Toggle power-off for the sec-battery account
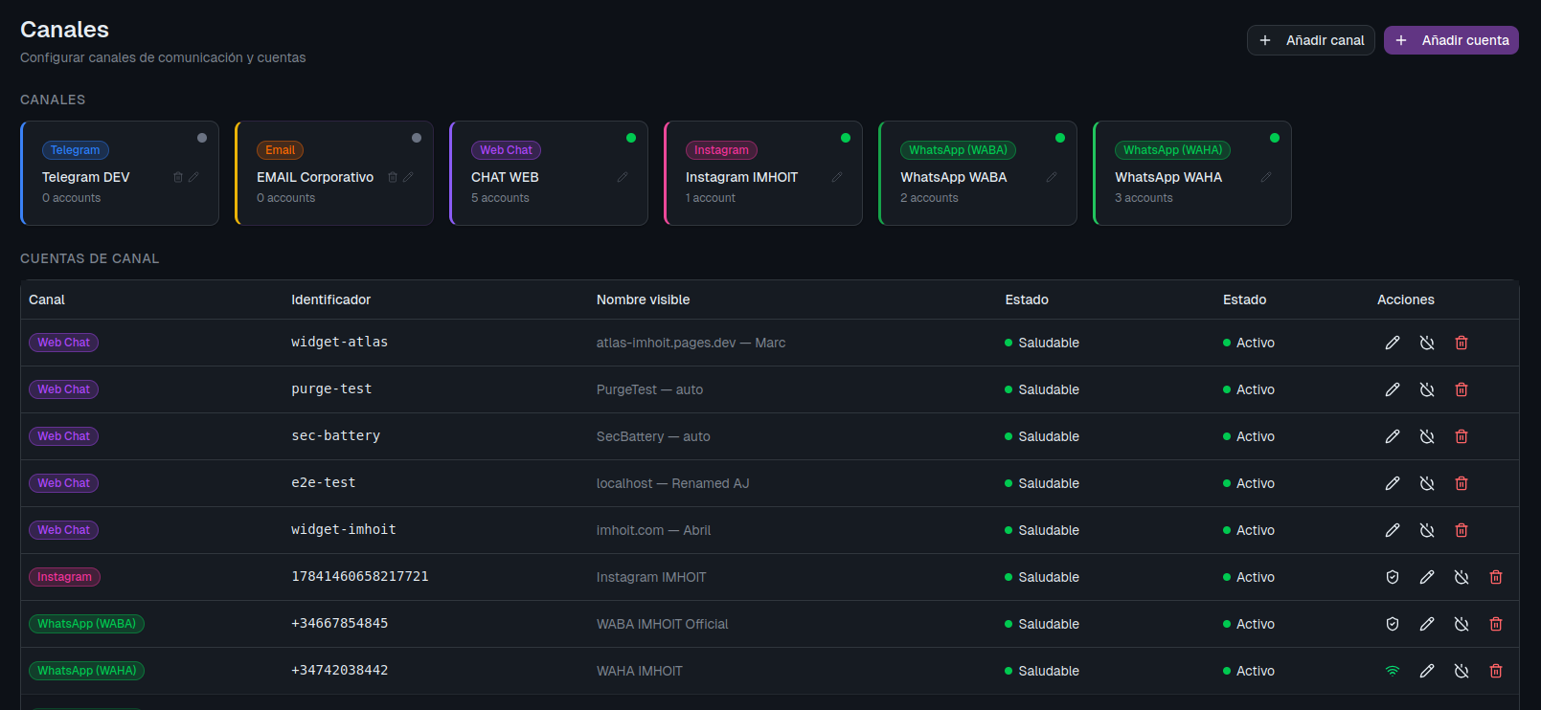 pos(1427,436)
